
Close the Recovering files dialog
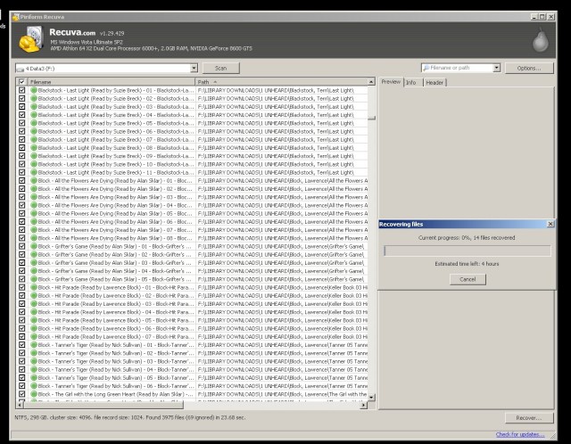pos(550,224)
